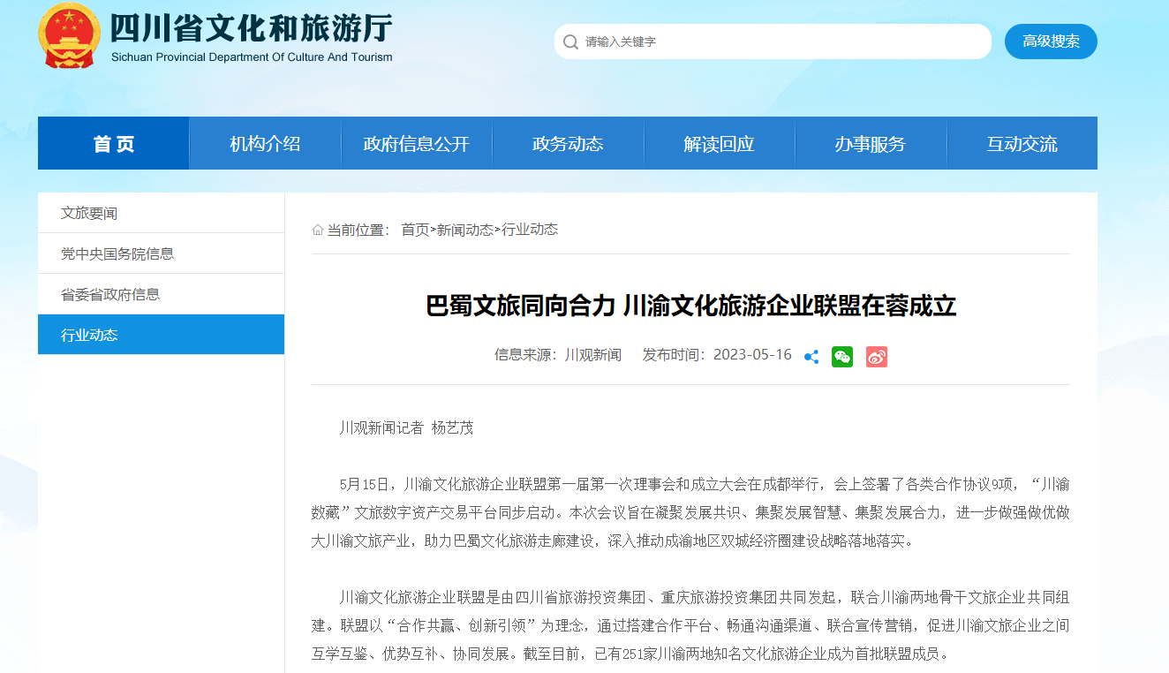Click the home icon beside 当前位置
The width and height of the screenshot is (1169, 673).
(x=316, y=229)
